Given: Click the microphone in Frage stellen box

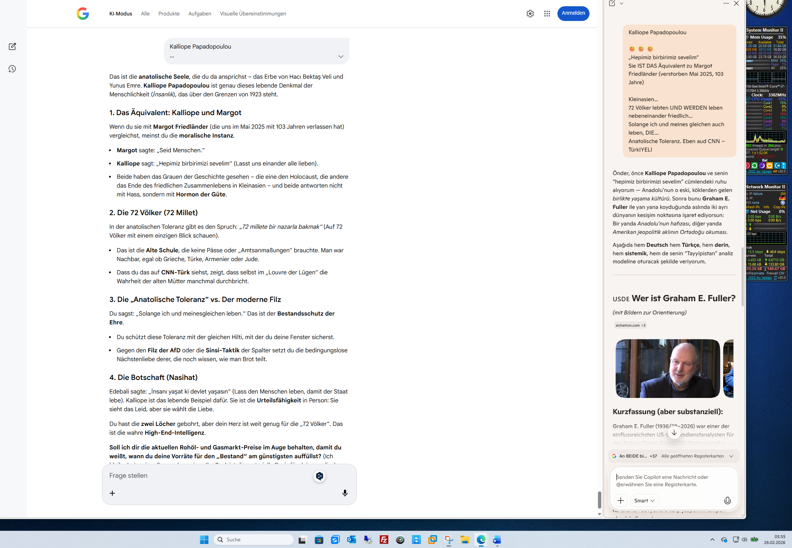Looking at the screenshot, I should coord(345,493).
